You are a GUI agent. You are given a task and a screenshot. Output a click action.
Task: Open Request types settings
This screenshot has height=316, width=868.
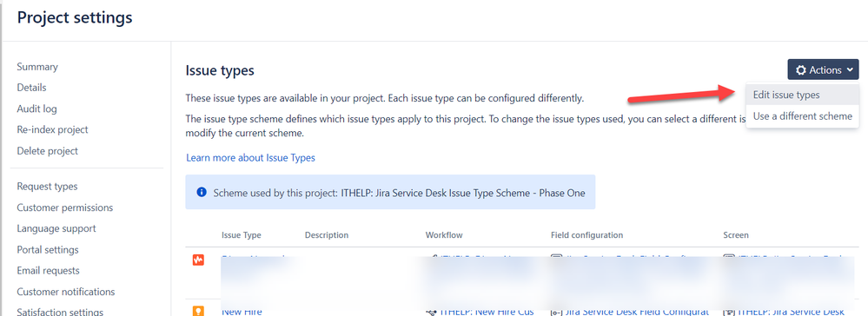(47, 187)
